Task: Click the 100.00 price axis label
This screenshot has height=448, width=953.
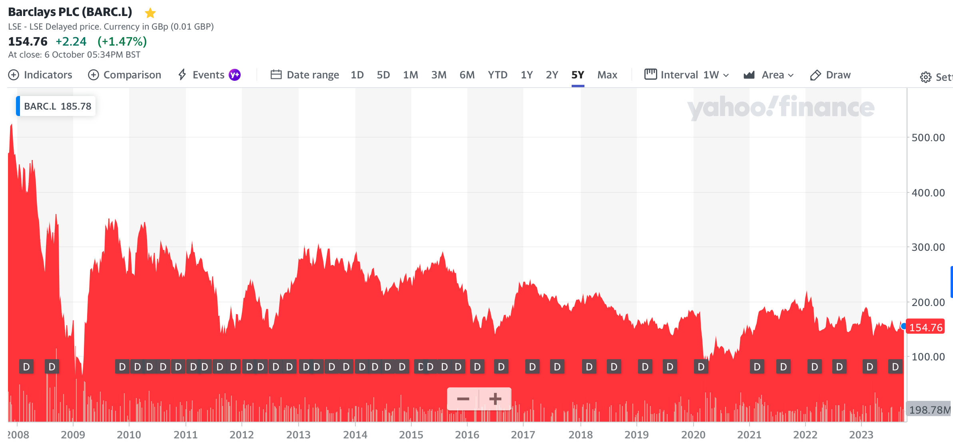Action: point(928,357)
